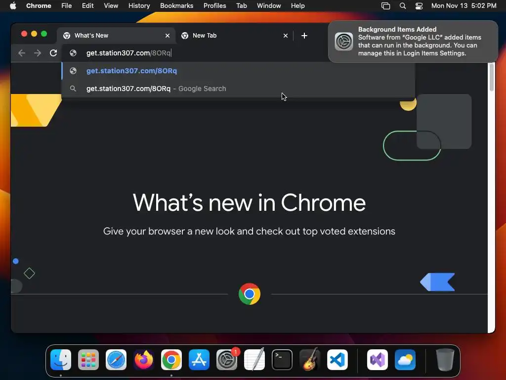Open the History menu
The image size is (506, 380).
(x=139, y=6)
